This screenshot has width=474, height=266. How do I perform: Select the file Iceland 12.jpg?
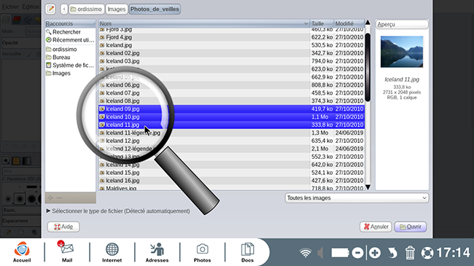[x=232, y=141]
